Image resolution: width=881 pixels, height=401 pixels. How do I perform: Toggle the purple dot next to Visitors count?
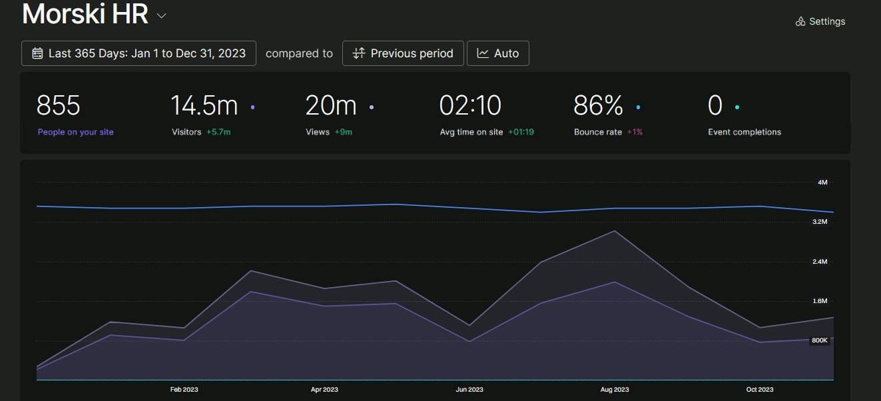(x=252, y=107)
